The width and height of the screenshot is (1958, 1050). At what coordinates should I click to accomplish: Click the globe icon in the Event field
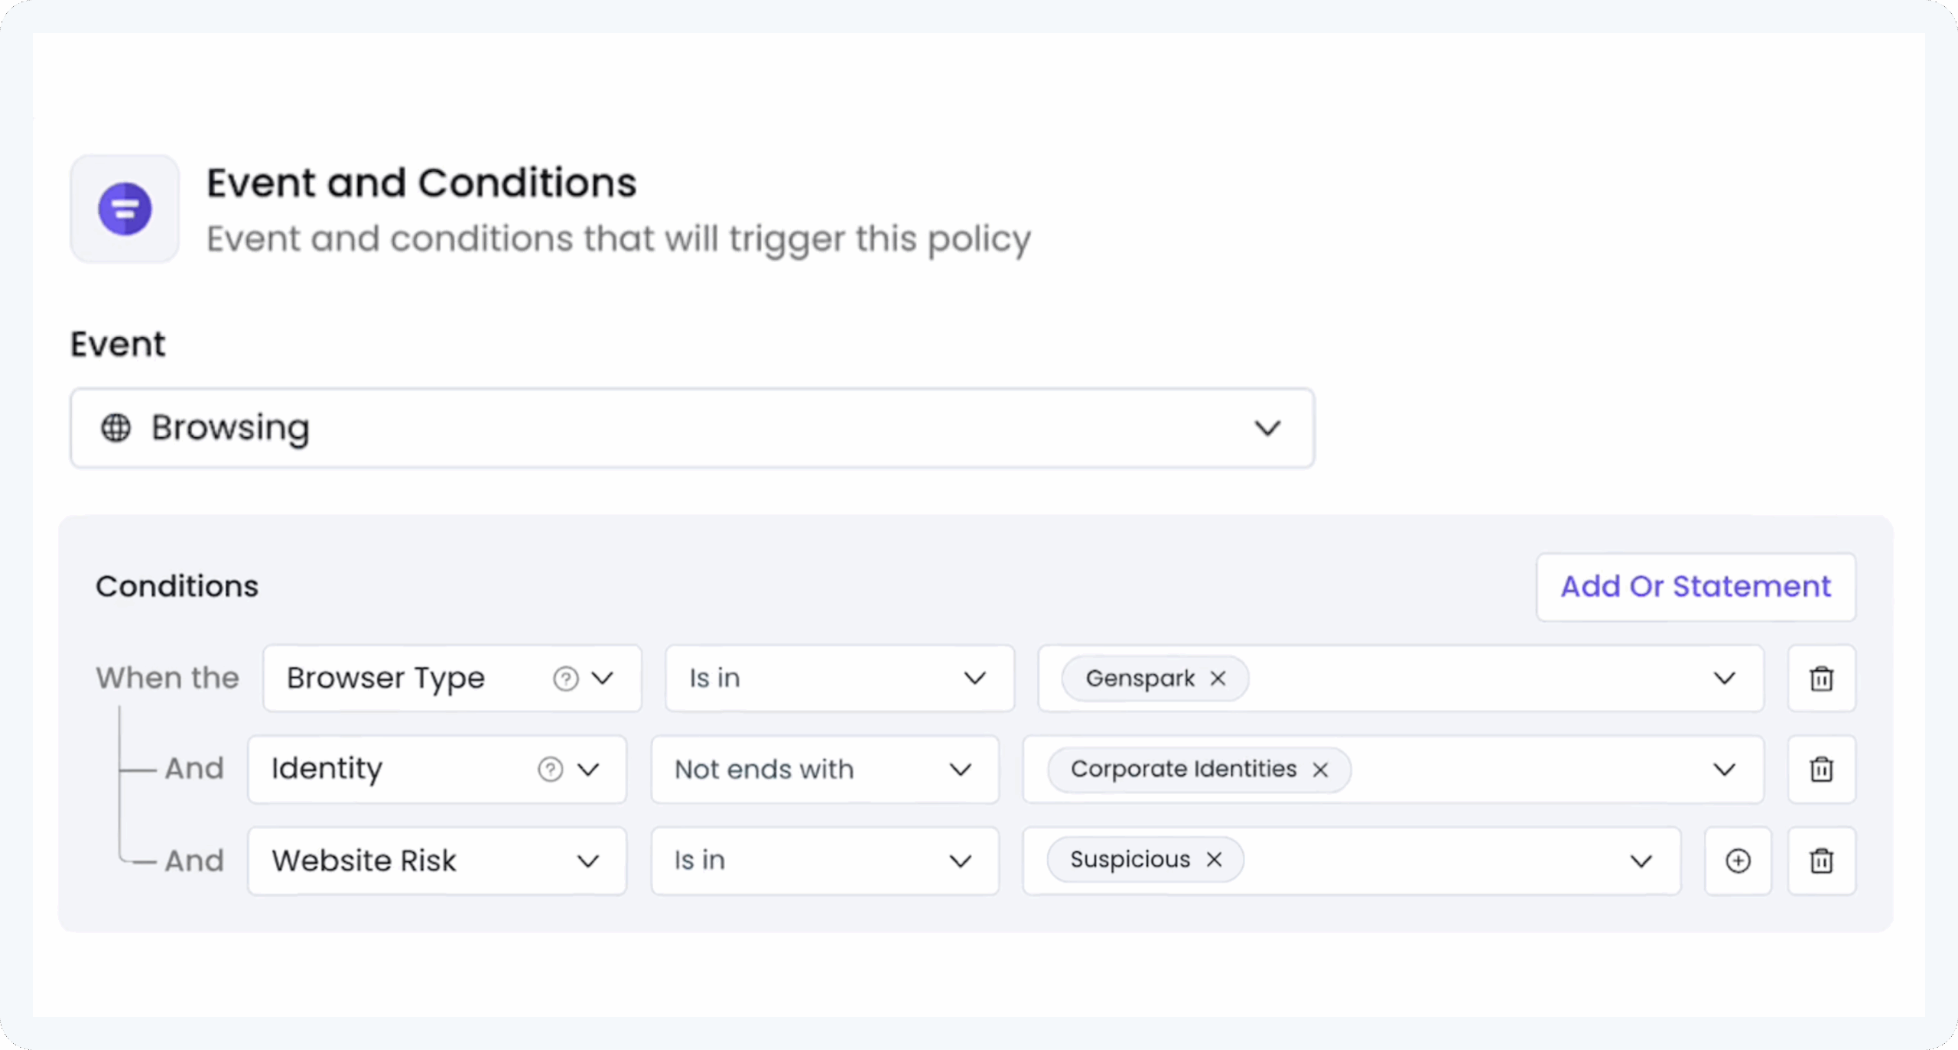coord(116,428)
